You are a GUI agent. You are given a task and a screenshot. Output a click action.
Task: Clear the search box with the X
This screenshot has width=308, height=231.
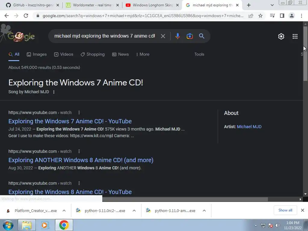point(163,36)
